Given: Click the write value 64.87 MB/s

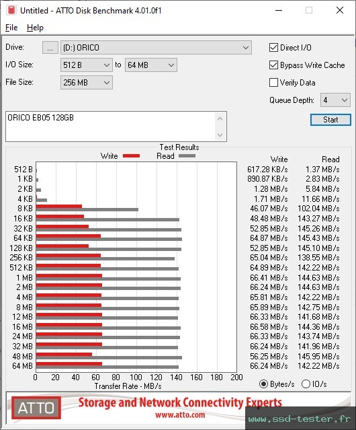Looking at the screenshot, I should point(269,238).
